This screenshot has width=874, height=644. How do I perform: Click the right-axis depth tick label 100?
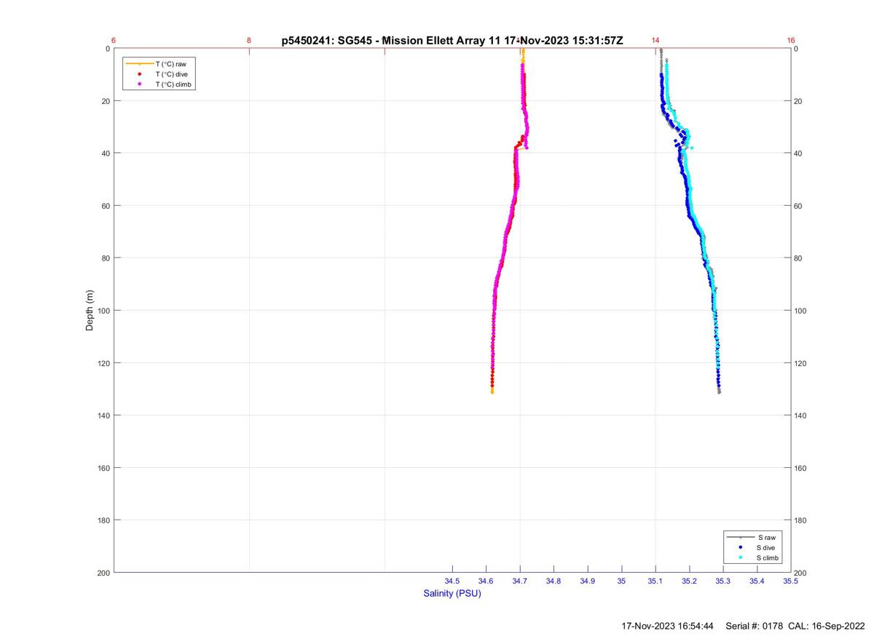click(801, 311)
